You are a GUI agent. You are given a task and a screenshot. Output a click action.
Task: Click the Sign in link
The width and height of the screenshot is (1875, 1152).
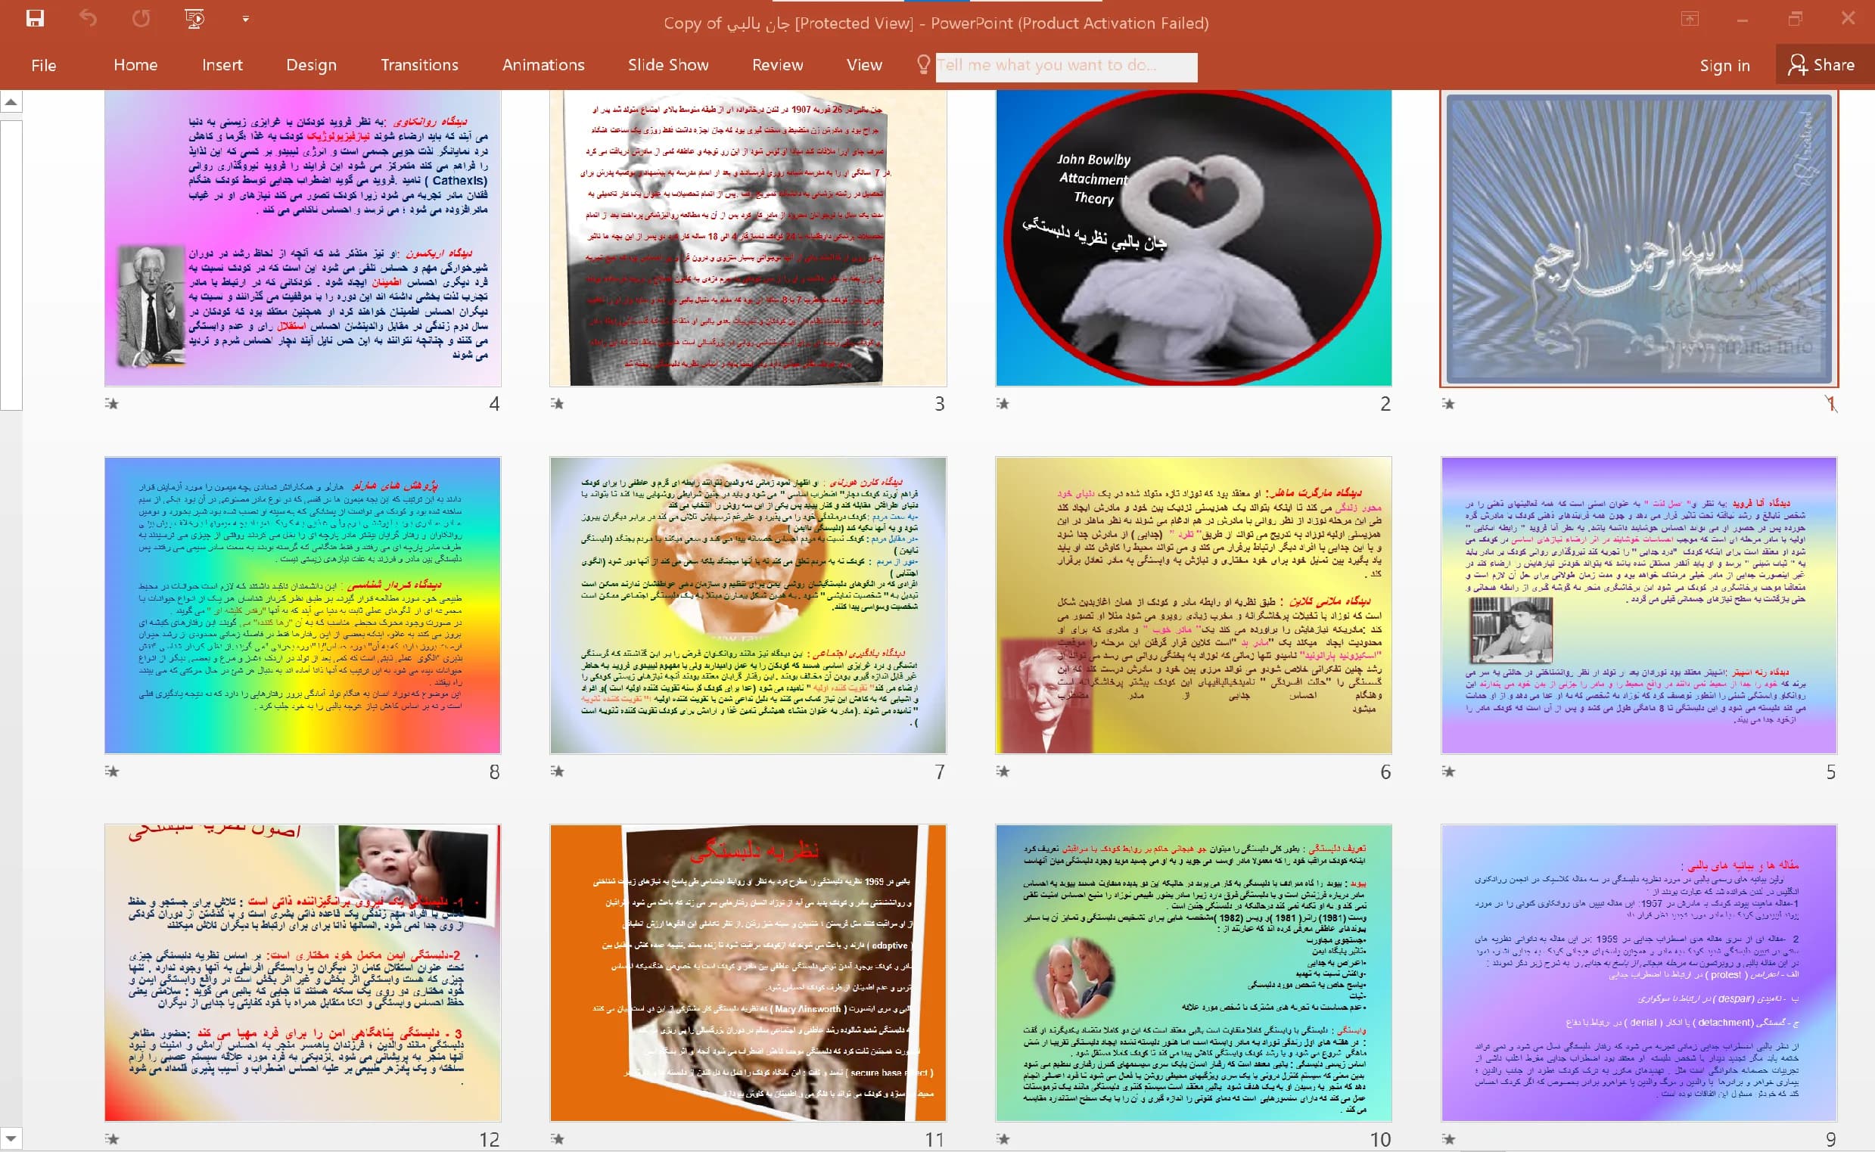pos(1724,66)
